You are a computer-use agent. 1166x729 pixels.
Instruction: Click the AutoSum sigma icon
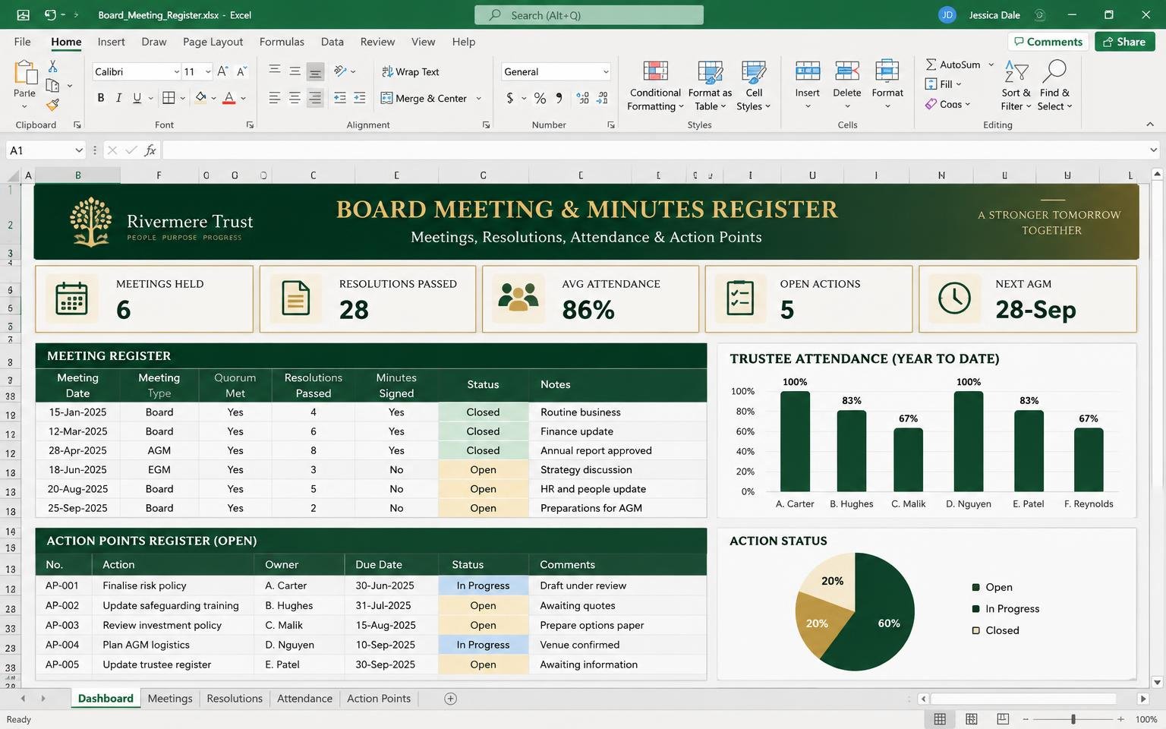tap(931, 65)
